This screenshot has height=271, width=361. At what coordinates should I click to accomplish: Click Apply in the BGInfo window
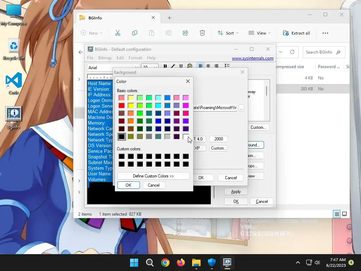(x=236, y=192)
